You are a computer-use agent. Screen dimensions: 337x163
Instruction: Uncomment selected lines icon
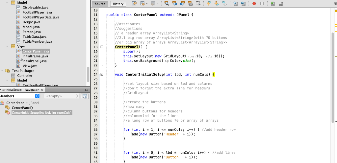coord(280,4)
